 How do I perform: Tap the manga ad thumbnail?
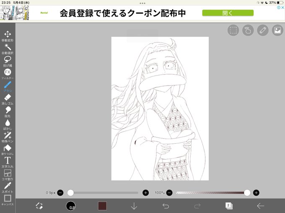coord(15,13)
